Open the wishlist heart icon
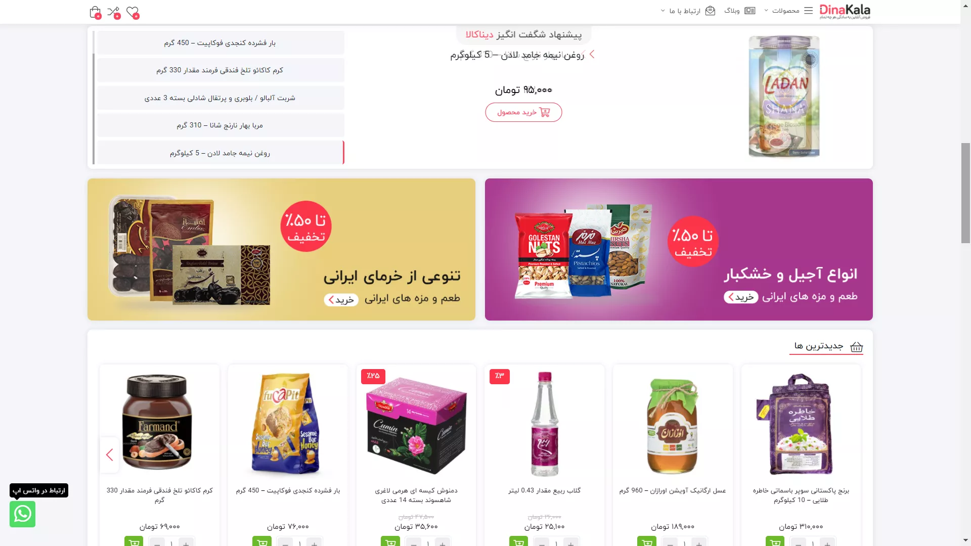The width and height of the screenshot is (971, 546). pos(133,12)
